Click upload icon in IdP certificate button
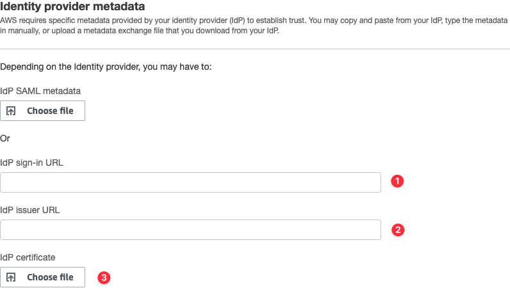This screenshot has height=288, width=510. coord(11,277)
